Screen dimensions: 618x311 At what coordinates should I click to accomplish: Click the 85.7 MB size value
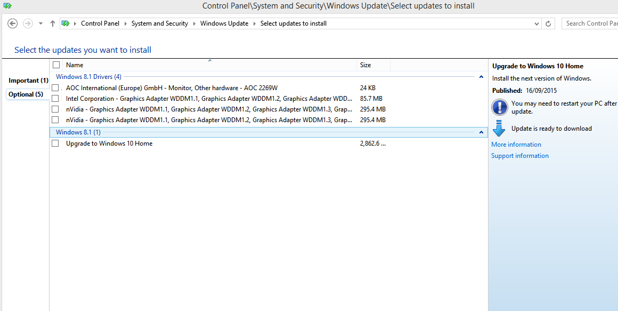coord(371,98)
